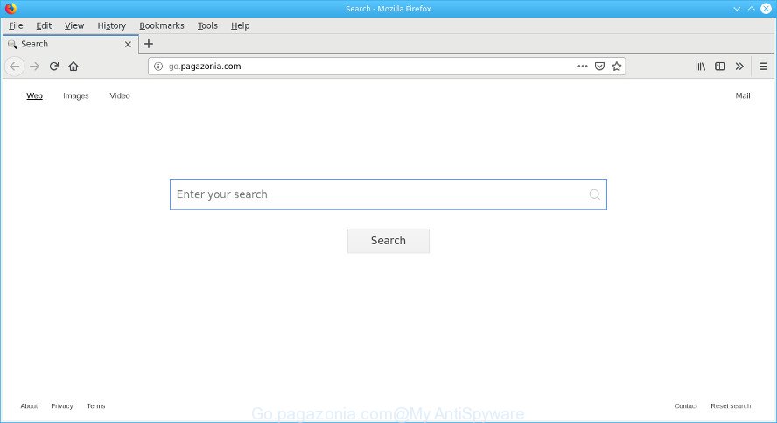This screenshot has height=423, width=777.
Task: Open the Privacy footer link
Action: click(x=62, y=406)
